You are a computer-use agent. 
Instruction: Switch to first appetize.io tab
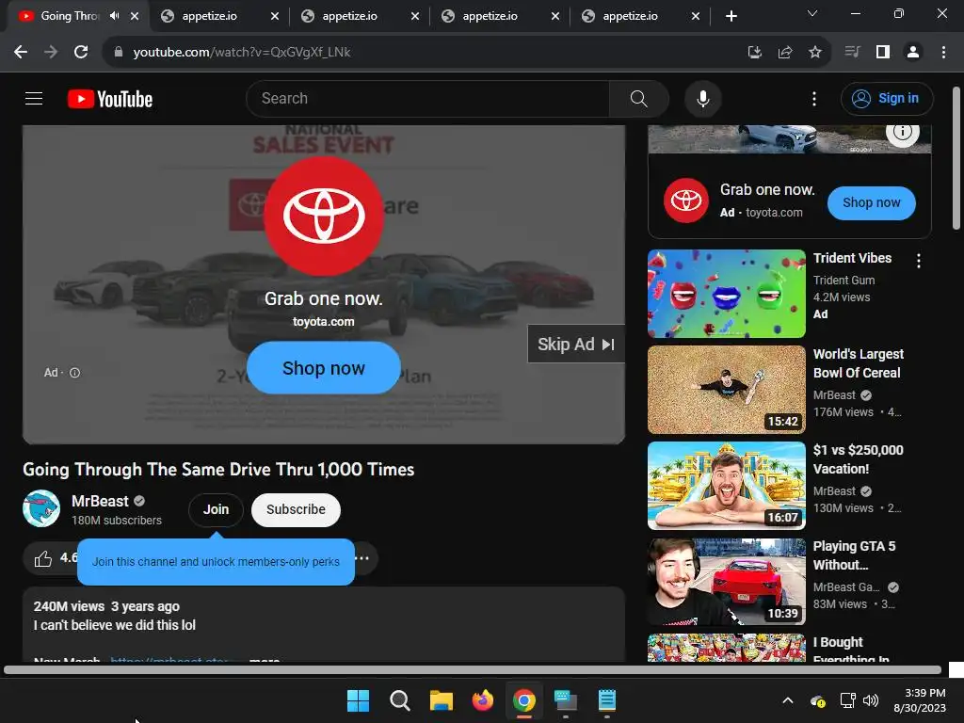pyautogui.click(x=210, y=16)
